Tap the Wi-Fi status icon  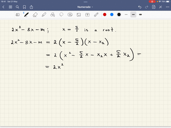click(160, 1)
